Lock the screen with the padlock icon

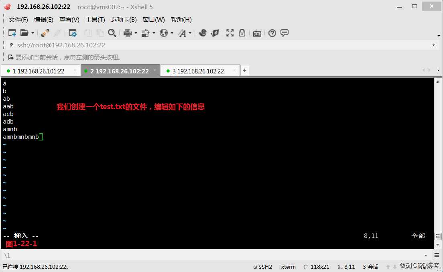tap(242, 33)
